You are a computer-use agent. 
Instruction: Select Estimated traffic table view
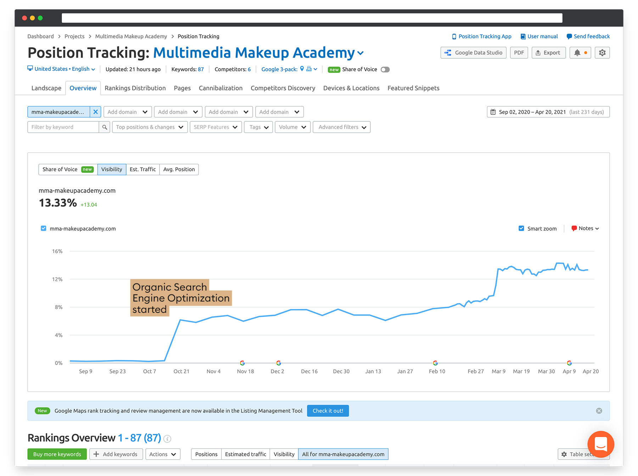[246, 454]
